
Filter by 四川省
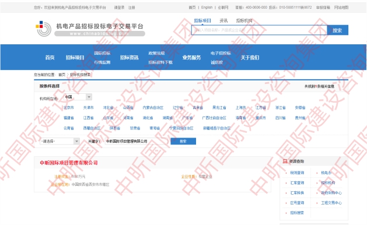[x=281, y=118]
